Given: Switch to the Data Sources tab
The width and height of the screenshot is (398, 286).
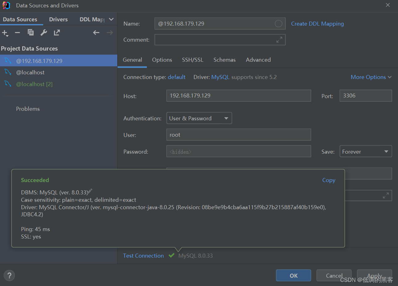Looking at the screenshot, I should [20, 19].
